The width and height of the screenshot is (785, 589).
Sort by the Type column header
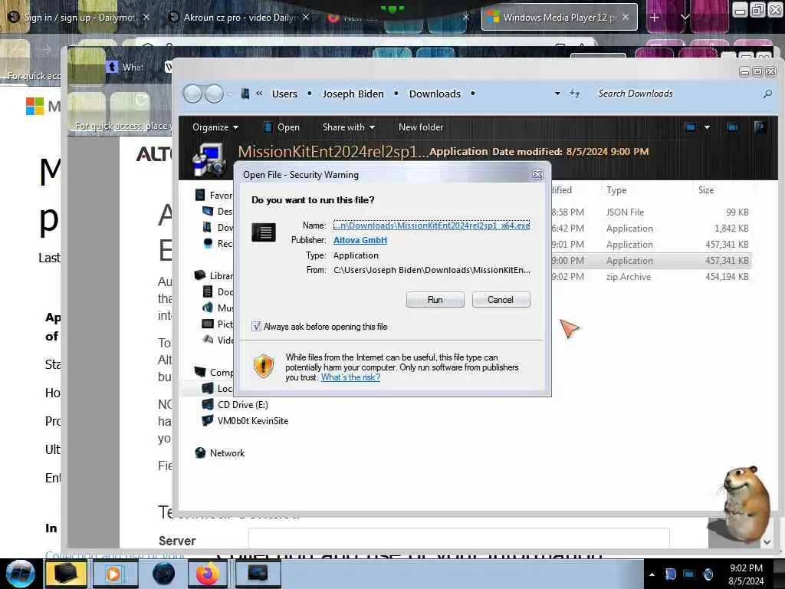[616, 190]
